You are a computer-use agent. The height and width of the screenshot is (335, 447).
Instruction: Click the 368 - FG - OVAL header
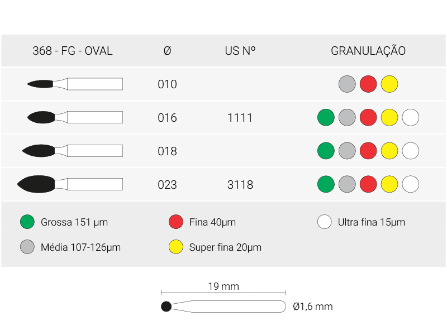pos(73,51)
